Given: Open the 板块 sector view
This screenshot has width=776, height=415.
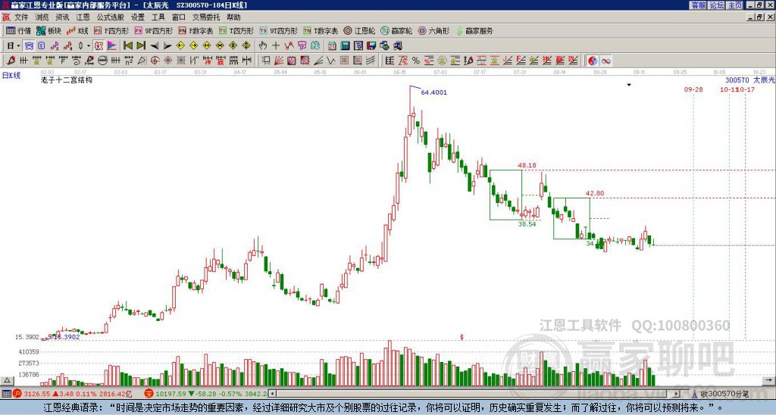Looking at the screenshot, I should 48,30.
